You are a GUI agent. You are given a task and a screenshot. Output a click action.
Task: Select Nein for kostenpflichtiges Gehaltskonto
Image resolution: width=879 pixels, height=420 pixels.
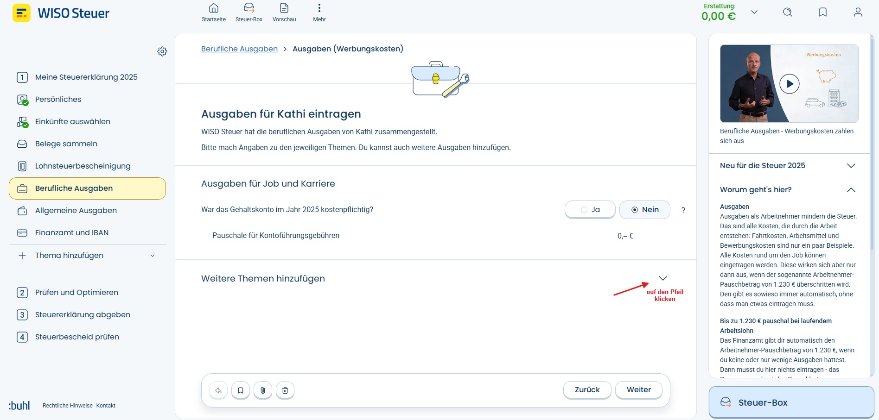tap(645, 210)
